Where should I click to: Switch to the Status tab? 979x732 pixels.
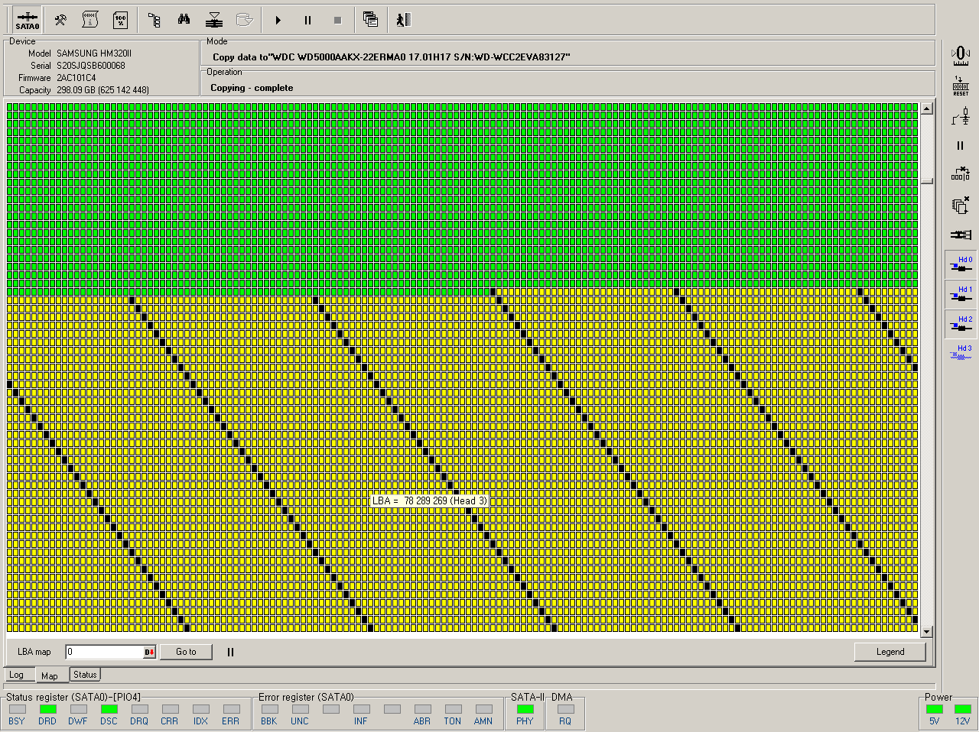(x=85, y=675)
